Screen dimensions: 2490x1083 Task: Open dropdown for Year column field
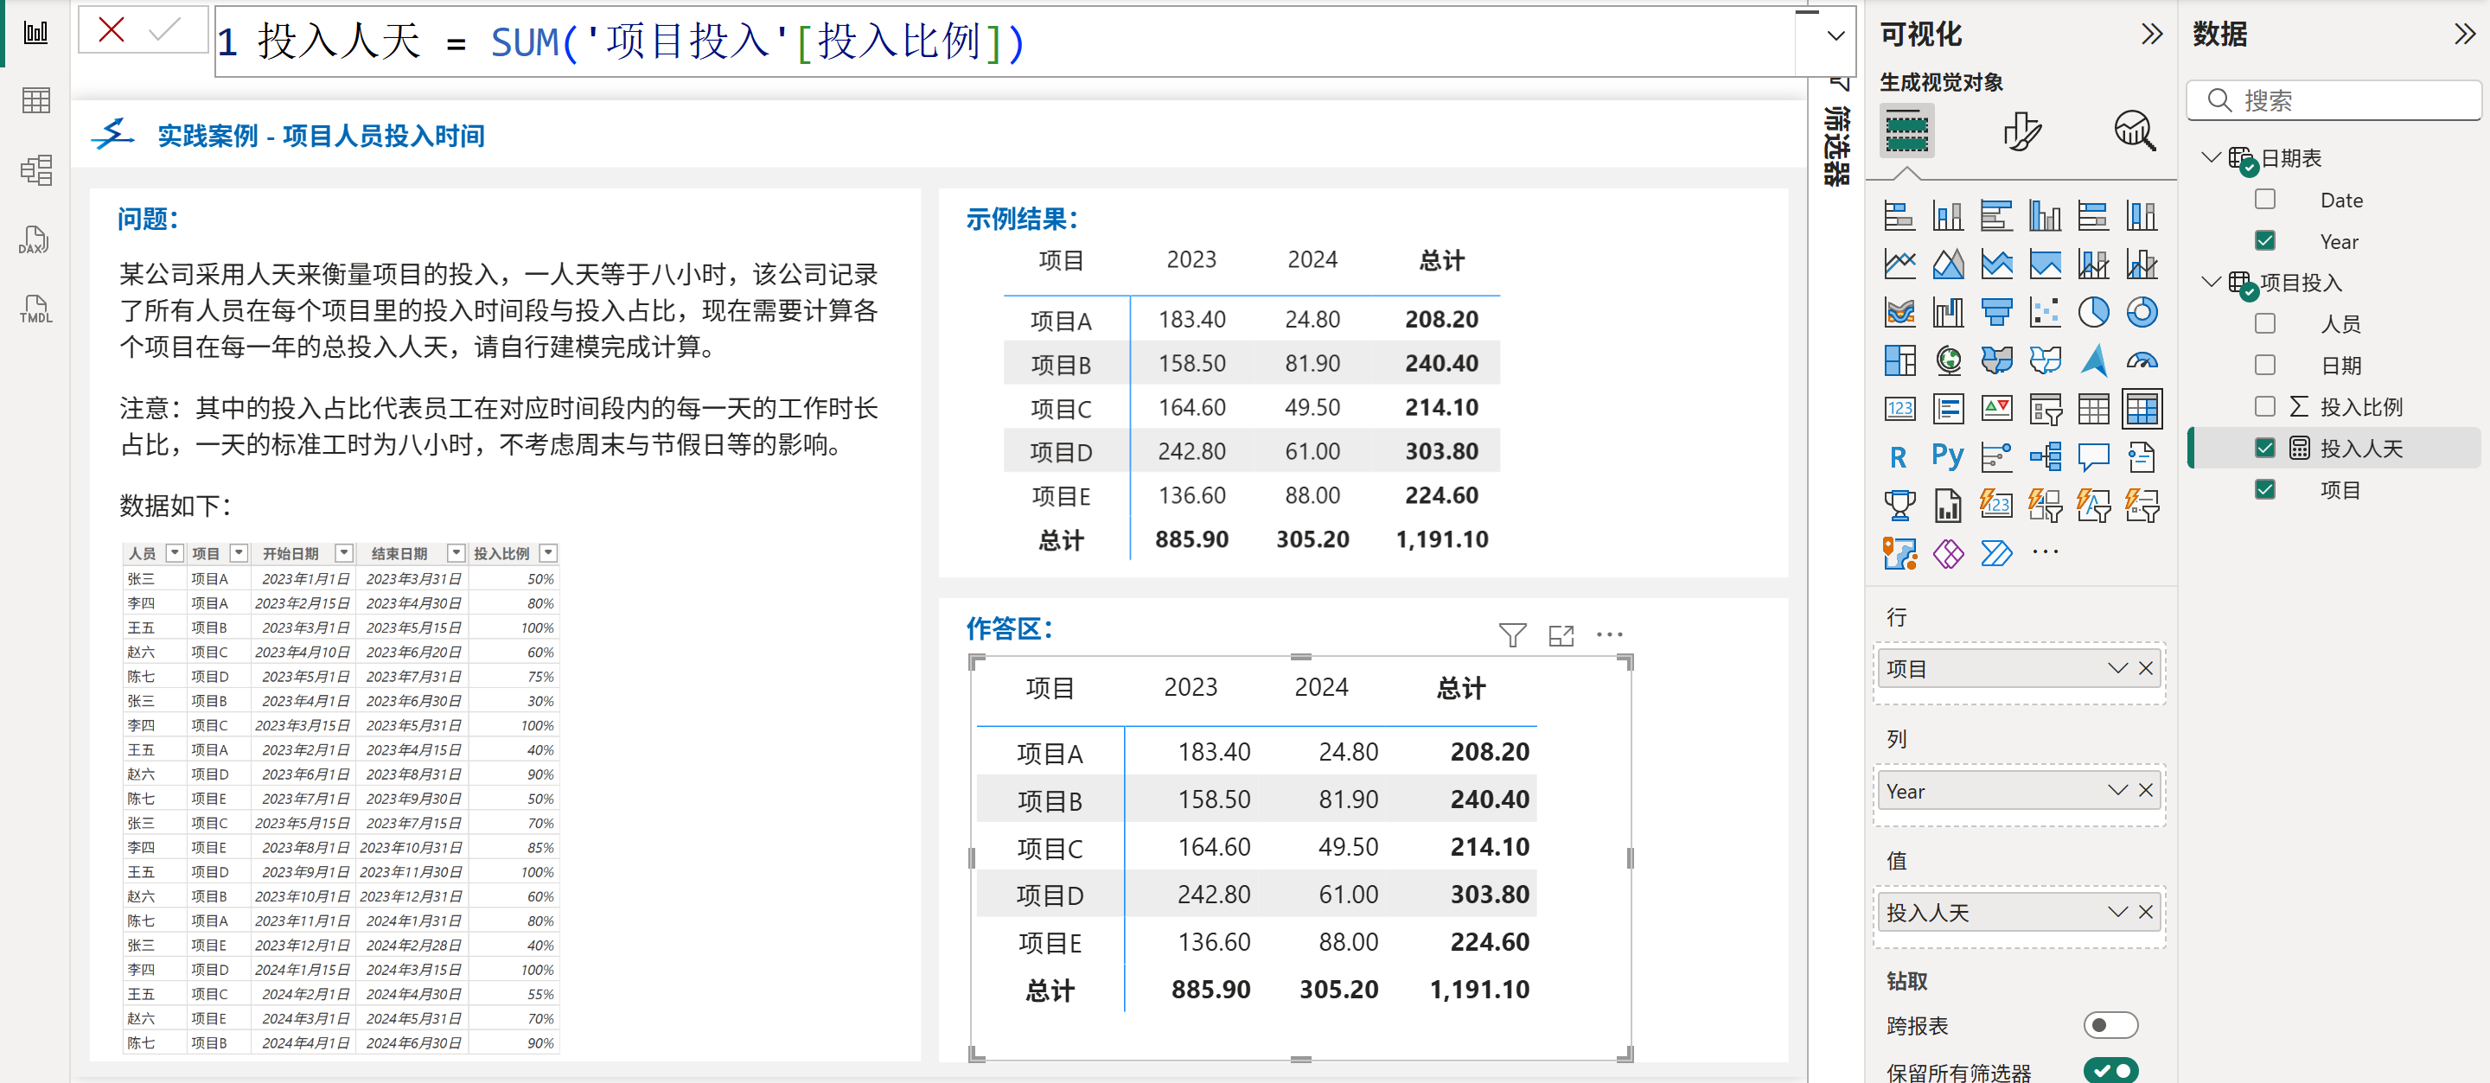point(2116,790)
